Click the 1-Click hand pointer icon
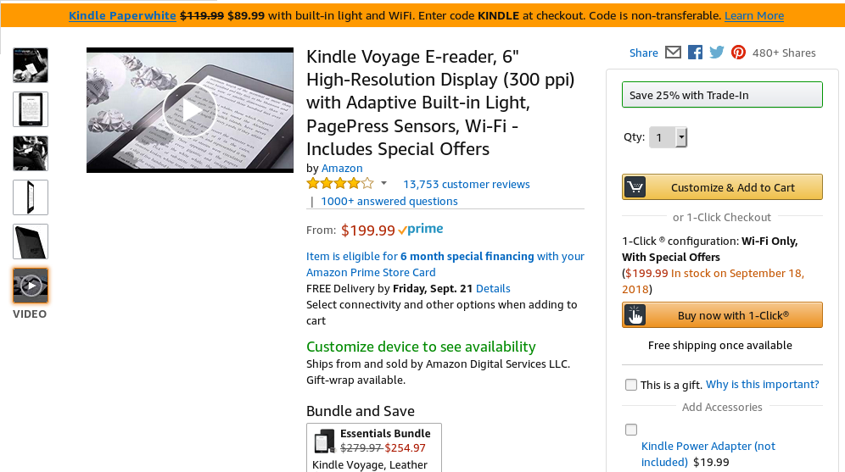 pos(635,315)
